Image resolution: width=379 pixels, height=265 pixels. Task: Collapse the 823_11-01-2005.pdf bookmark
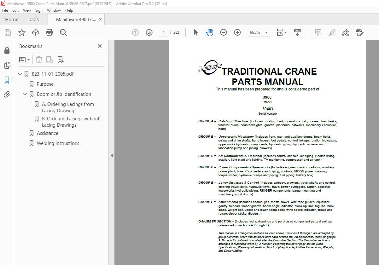(20, 74)
